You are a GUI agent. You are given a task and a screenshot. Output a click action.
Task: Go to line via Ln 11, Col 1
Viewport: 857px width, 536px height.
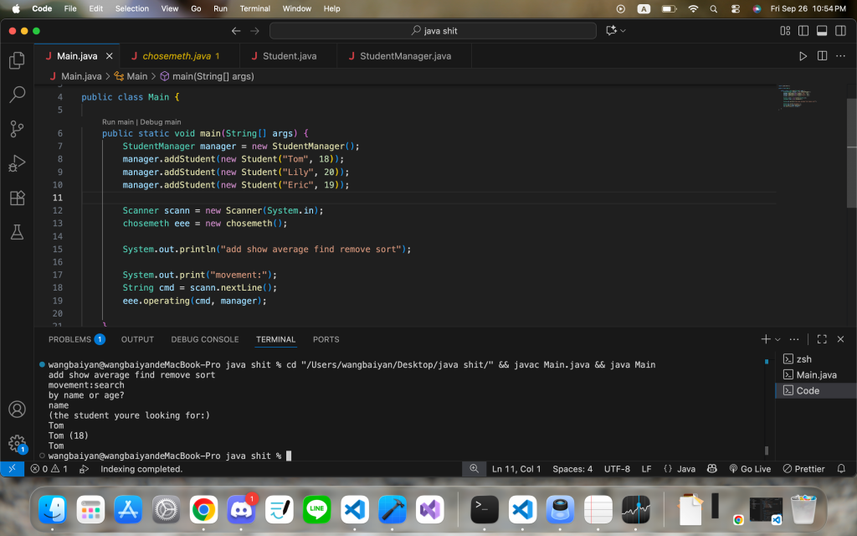point(516,469)
